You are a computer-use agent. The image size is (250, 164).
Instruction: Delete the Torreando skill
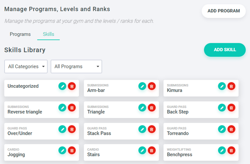[231, 129]
